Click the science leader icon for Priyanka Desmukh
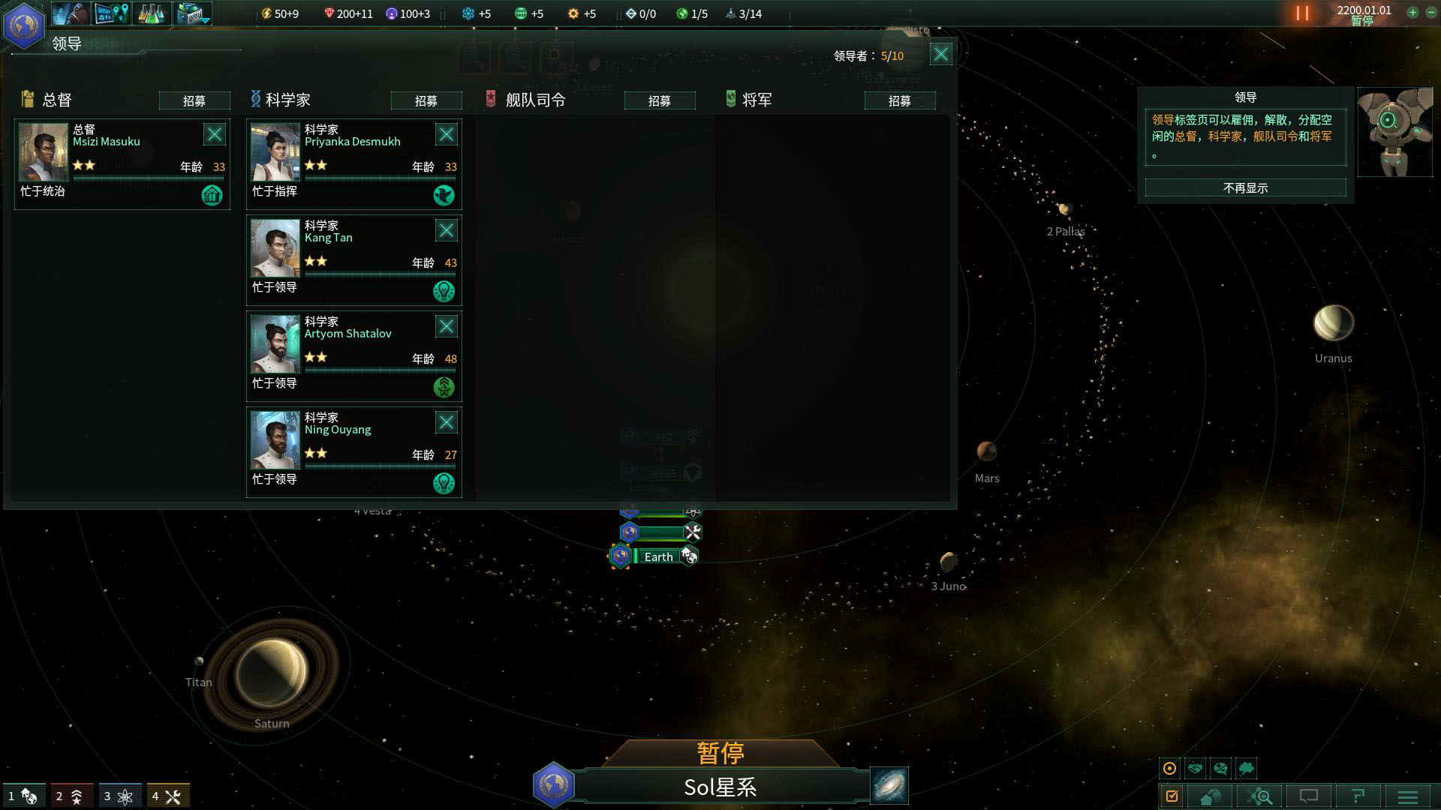The width and height of the screenshot is (1441, 810). click(x=444, y=195)
